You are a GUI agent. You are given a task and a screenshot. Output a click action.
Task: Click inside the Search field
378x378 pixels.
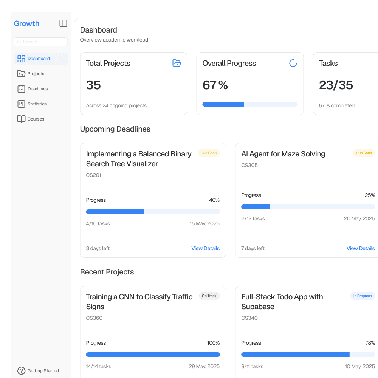40,42
